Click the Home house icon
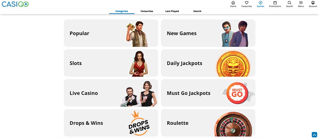This screenshot has width=319, height=138. click(233, 3)
